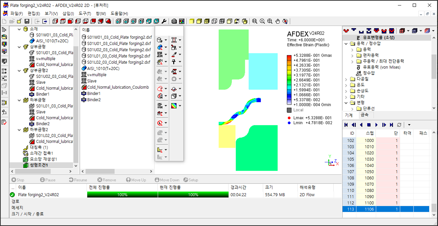This screenshot has height=226, width=438.
Task: Play the animation in reverse
Action: pos(361,125)
